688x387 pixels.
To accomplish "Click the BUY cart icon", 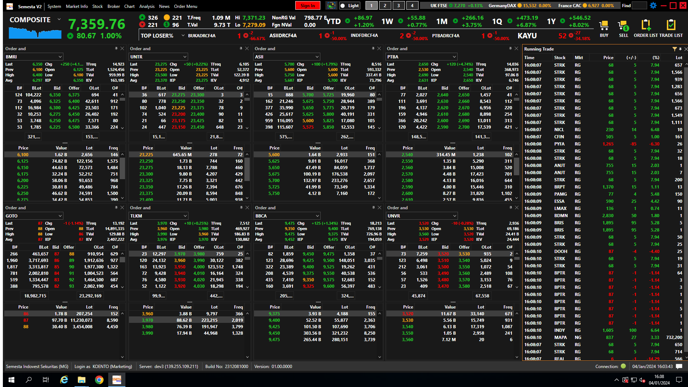I will pos(604,26).
